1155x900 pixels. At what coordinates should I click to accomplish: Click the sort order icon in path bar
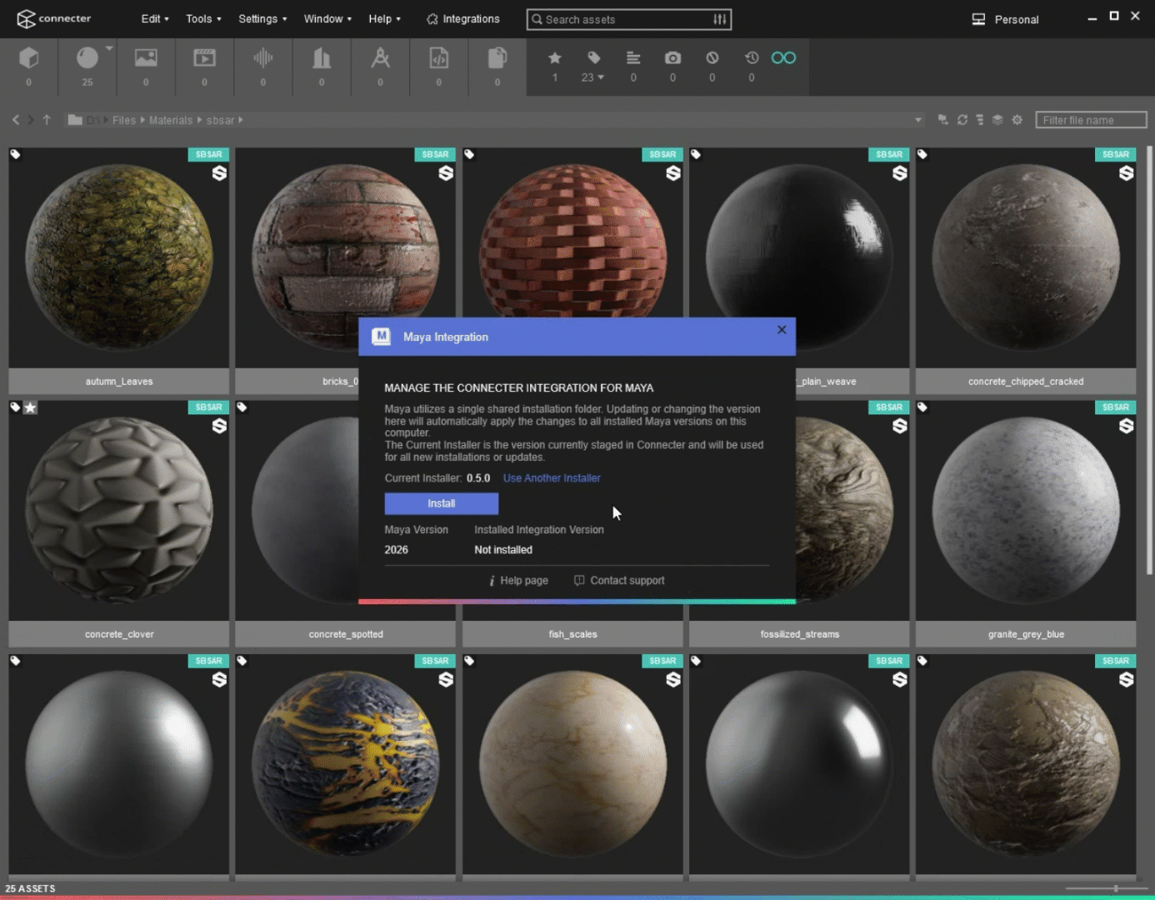point(980,120)
